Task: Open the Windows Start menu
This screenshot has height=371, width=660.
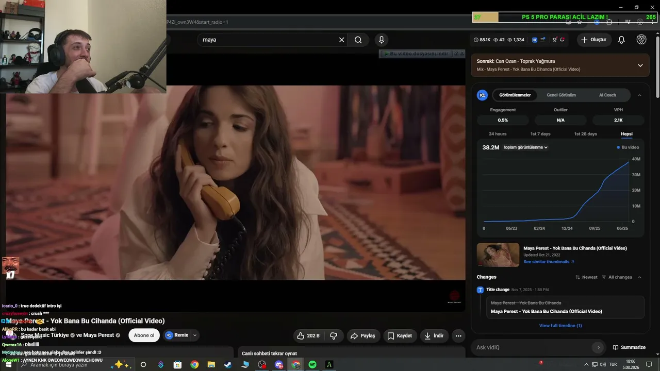Action: [x=8, y=365]
